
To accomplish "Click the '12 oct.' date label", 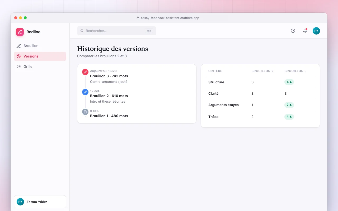I will pos(95,91).
